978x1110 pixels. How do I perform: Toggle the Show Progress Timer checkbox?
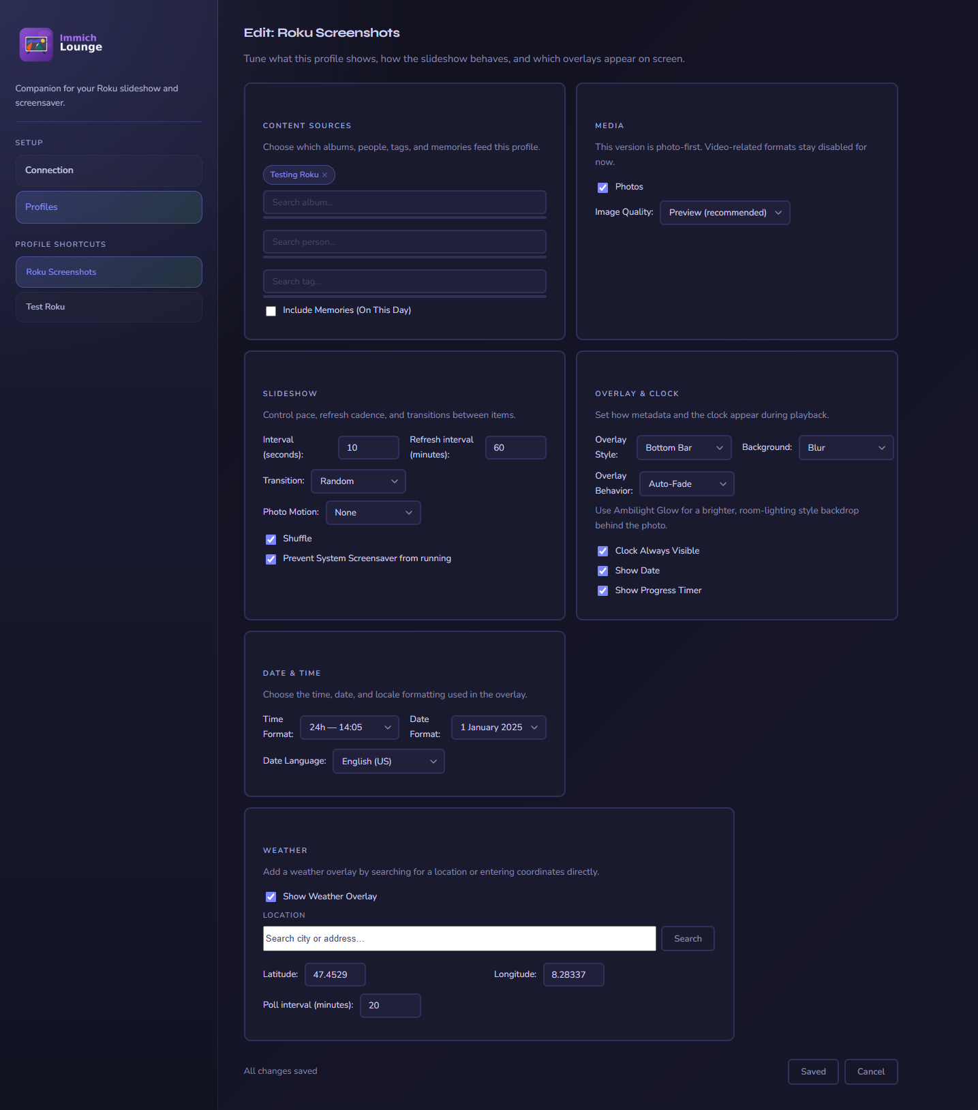click(x=603, y=591)
